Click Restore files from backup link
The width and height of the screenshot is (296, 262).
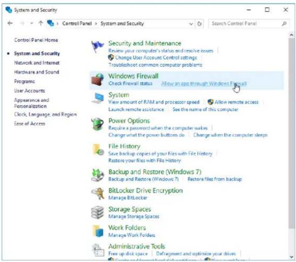pos(214,179)
